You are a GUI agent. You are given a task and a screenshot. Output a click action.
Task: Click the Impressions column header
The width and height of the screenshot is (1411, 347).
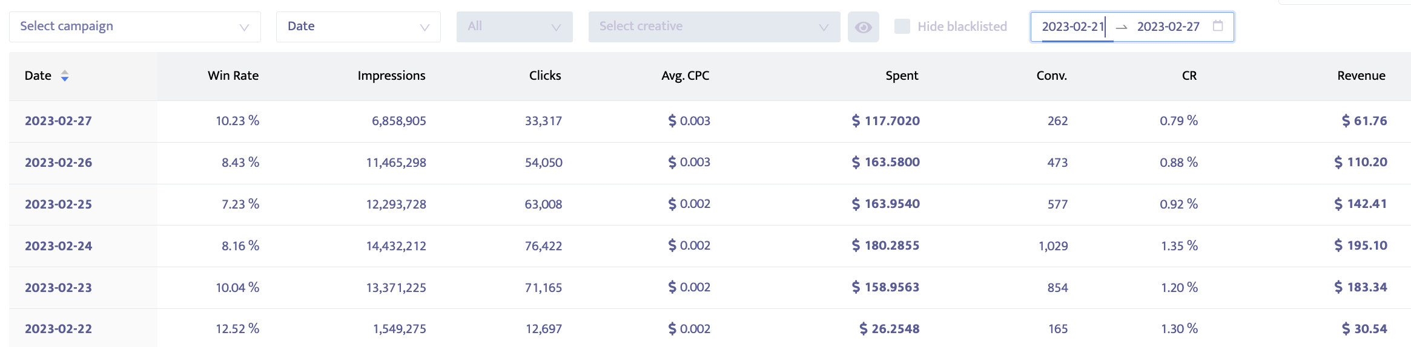pyautogui.click(x=391, y=76)
